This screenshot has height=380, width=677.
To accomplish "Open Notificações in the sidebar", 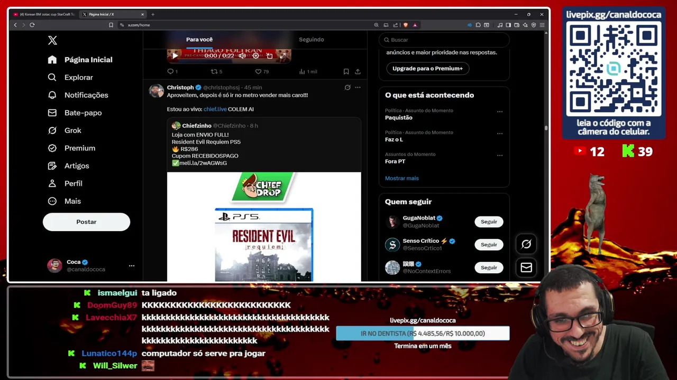I will [x=78, y=95].
